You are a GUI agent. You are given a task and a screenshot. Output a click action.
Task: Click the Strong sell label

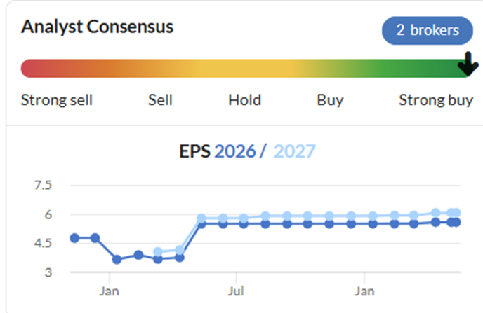tap(57, 100)
